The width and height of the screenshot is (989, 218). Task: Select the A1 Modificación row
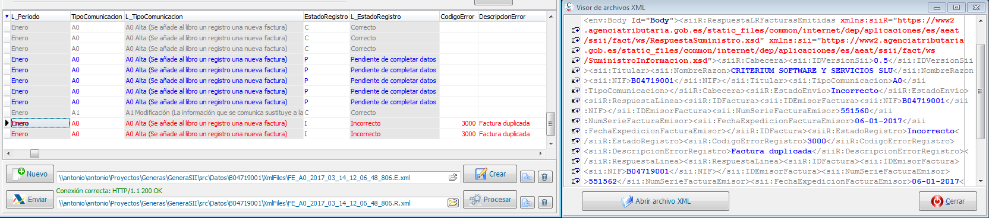pyautogui.click(x=275, y=113)
